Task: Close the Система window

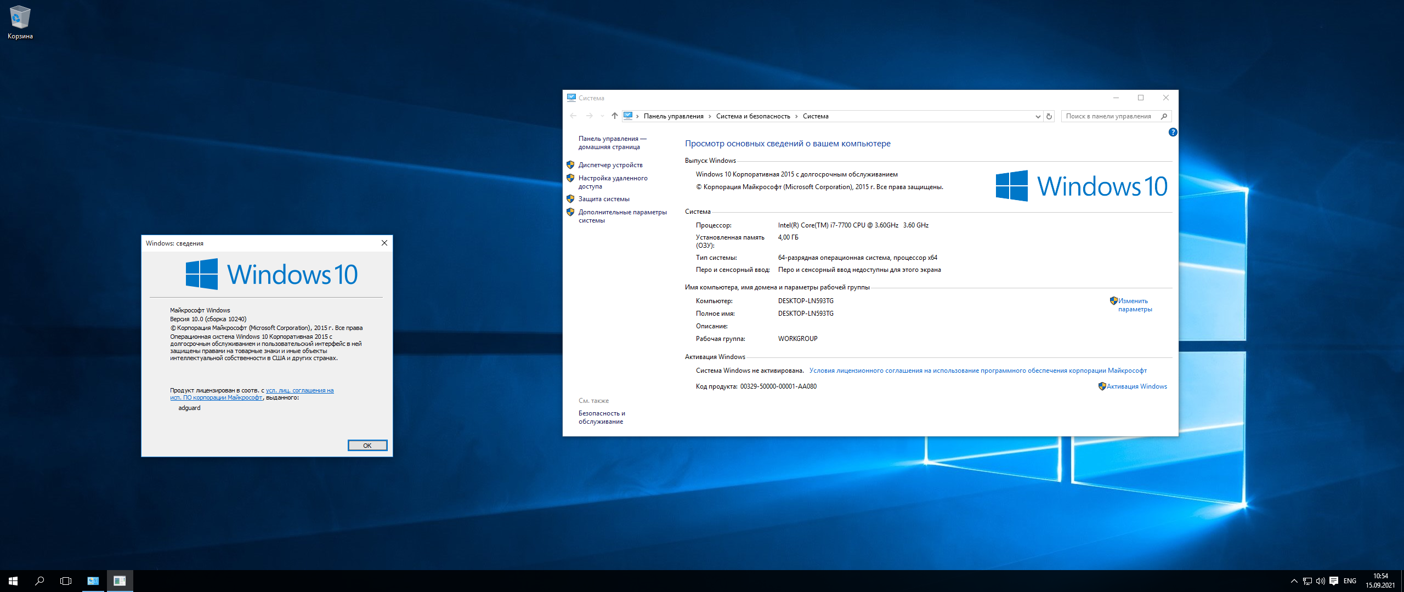Action: point(1166,98)
